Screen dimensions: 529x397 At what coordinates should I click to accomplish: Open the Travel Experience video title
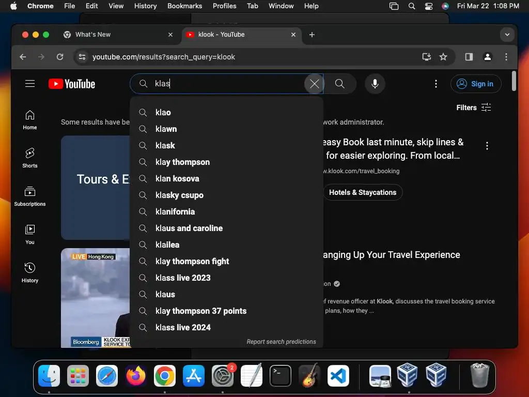(392, 255)
